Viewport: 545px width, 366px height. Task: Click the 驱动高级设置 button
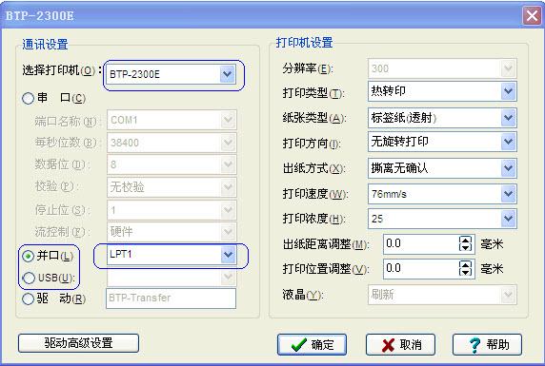[x=78, y=343]
